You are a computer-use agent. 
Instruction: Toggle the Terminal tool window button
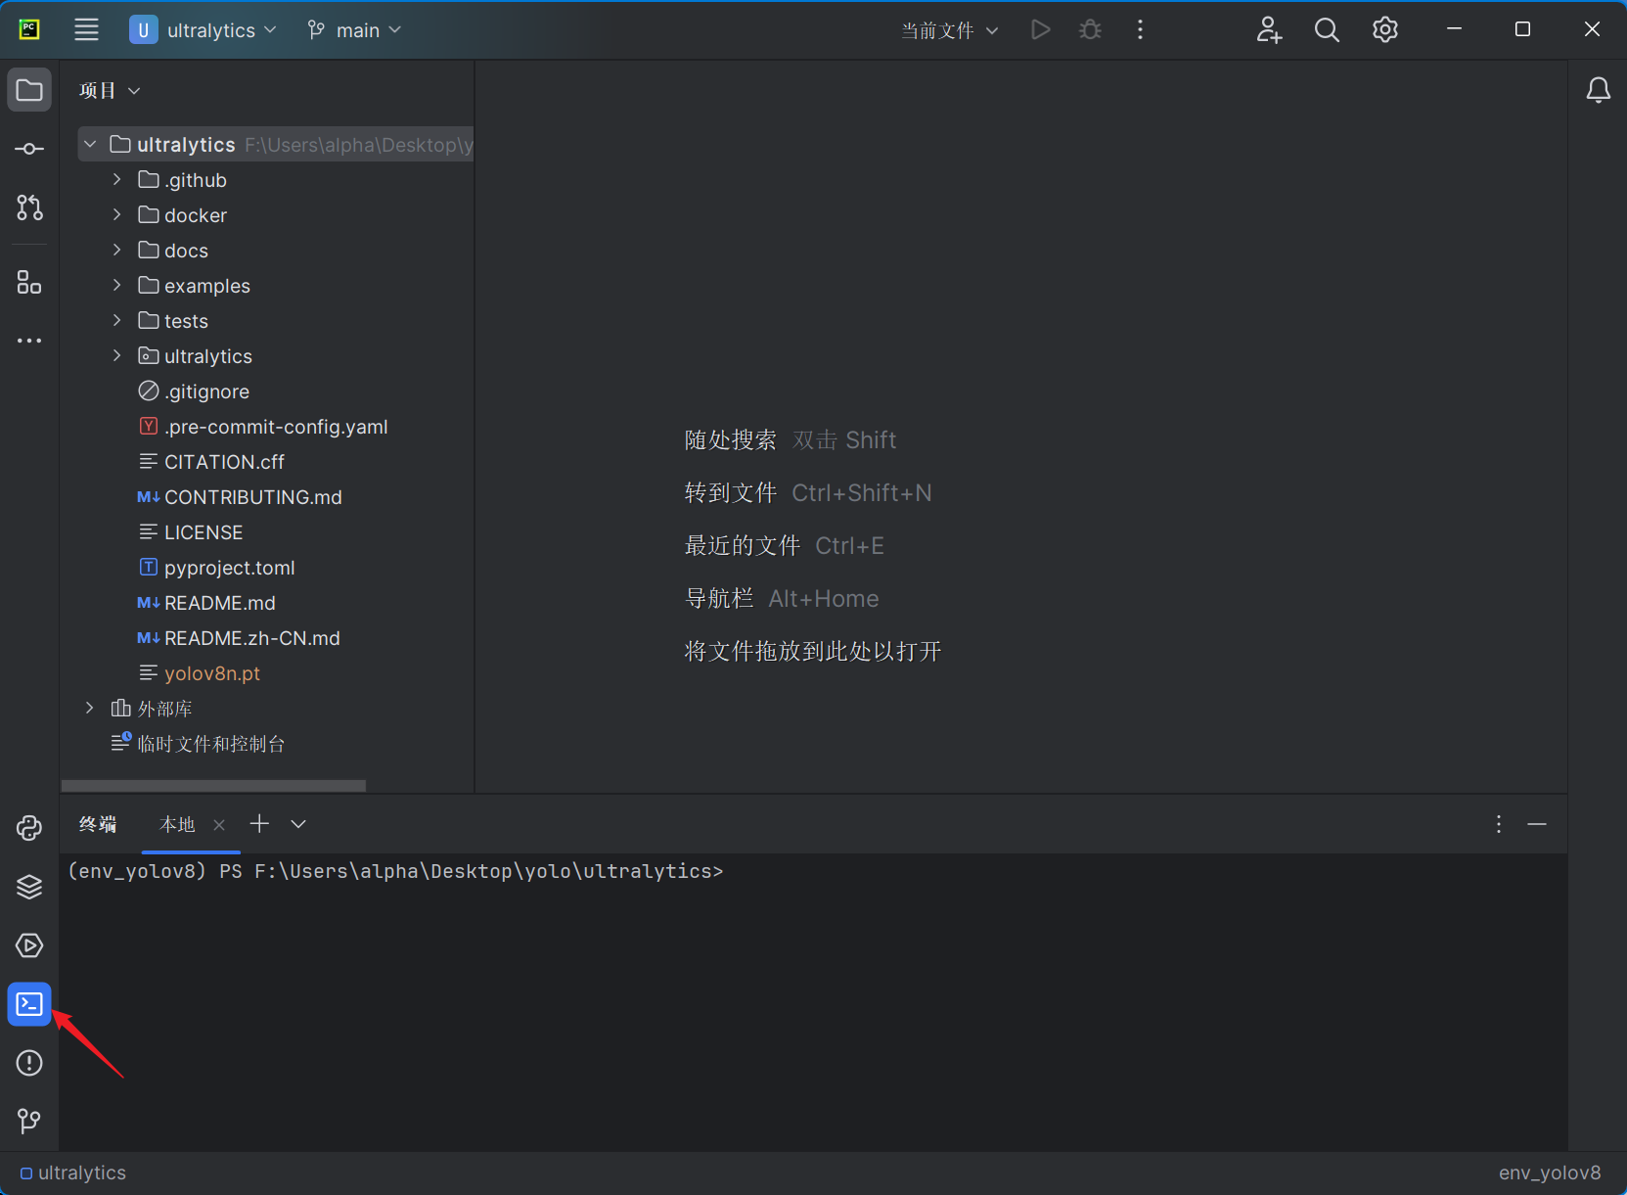(x=29, y=1004)
